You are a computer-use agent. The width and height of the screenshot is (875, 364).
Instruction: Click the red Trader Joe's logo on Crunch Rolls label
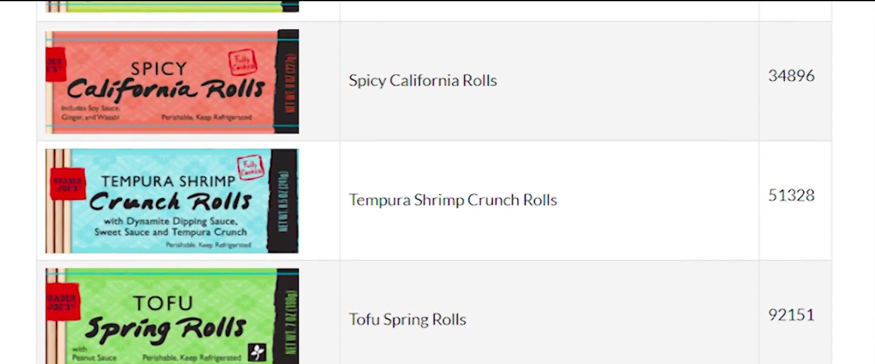(x=68, y=184)
